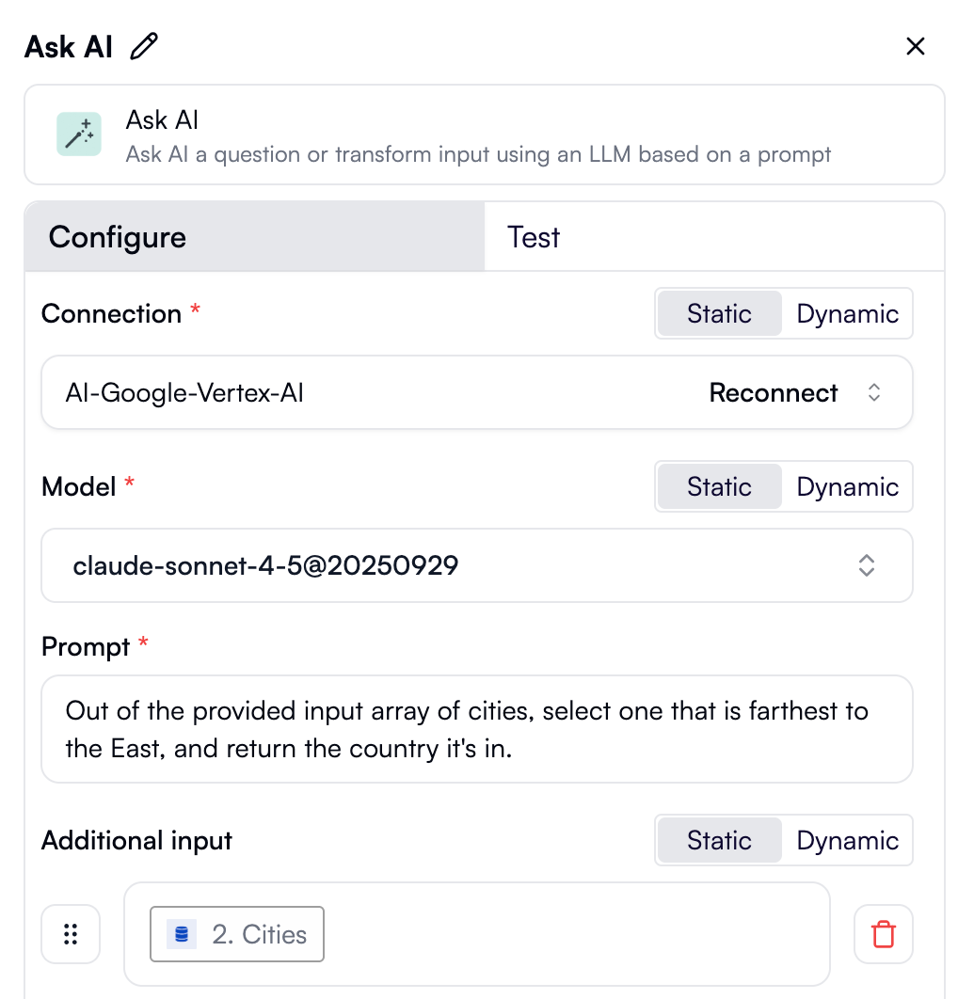Screen dimensions: 958x999
Task: Keep Connection set to Static
Action: point(719,313)
